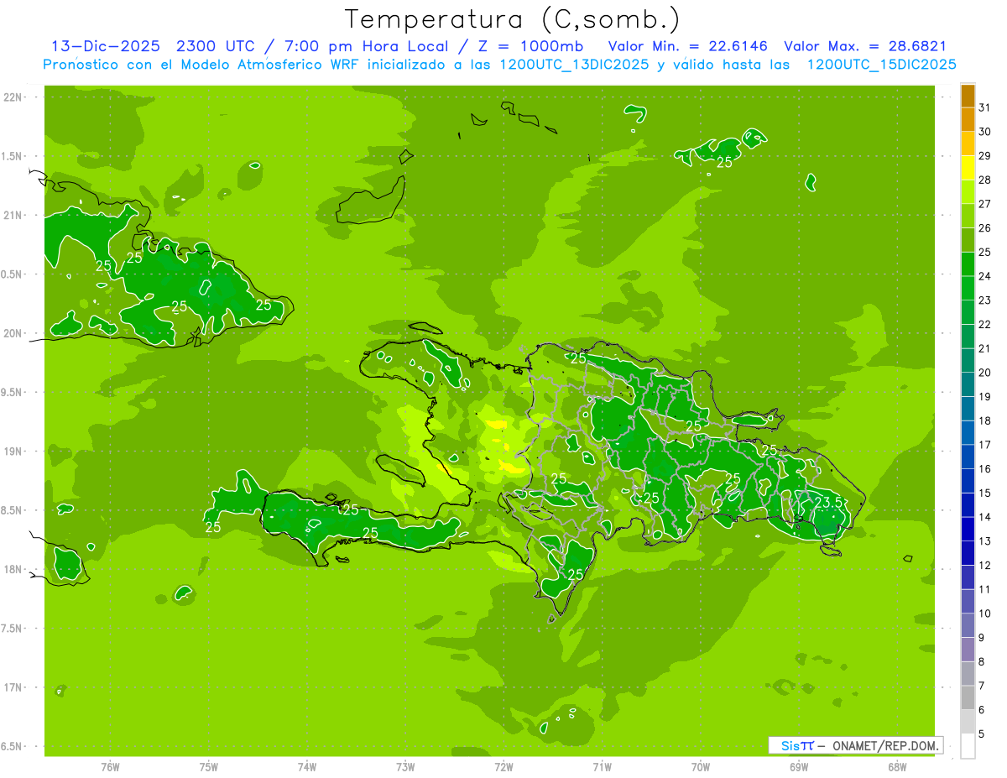The image size is (1007, 778).
Task: Click the '68W' longitude label
Action: tap(897, 767)
